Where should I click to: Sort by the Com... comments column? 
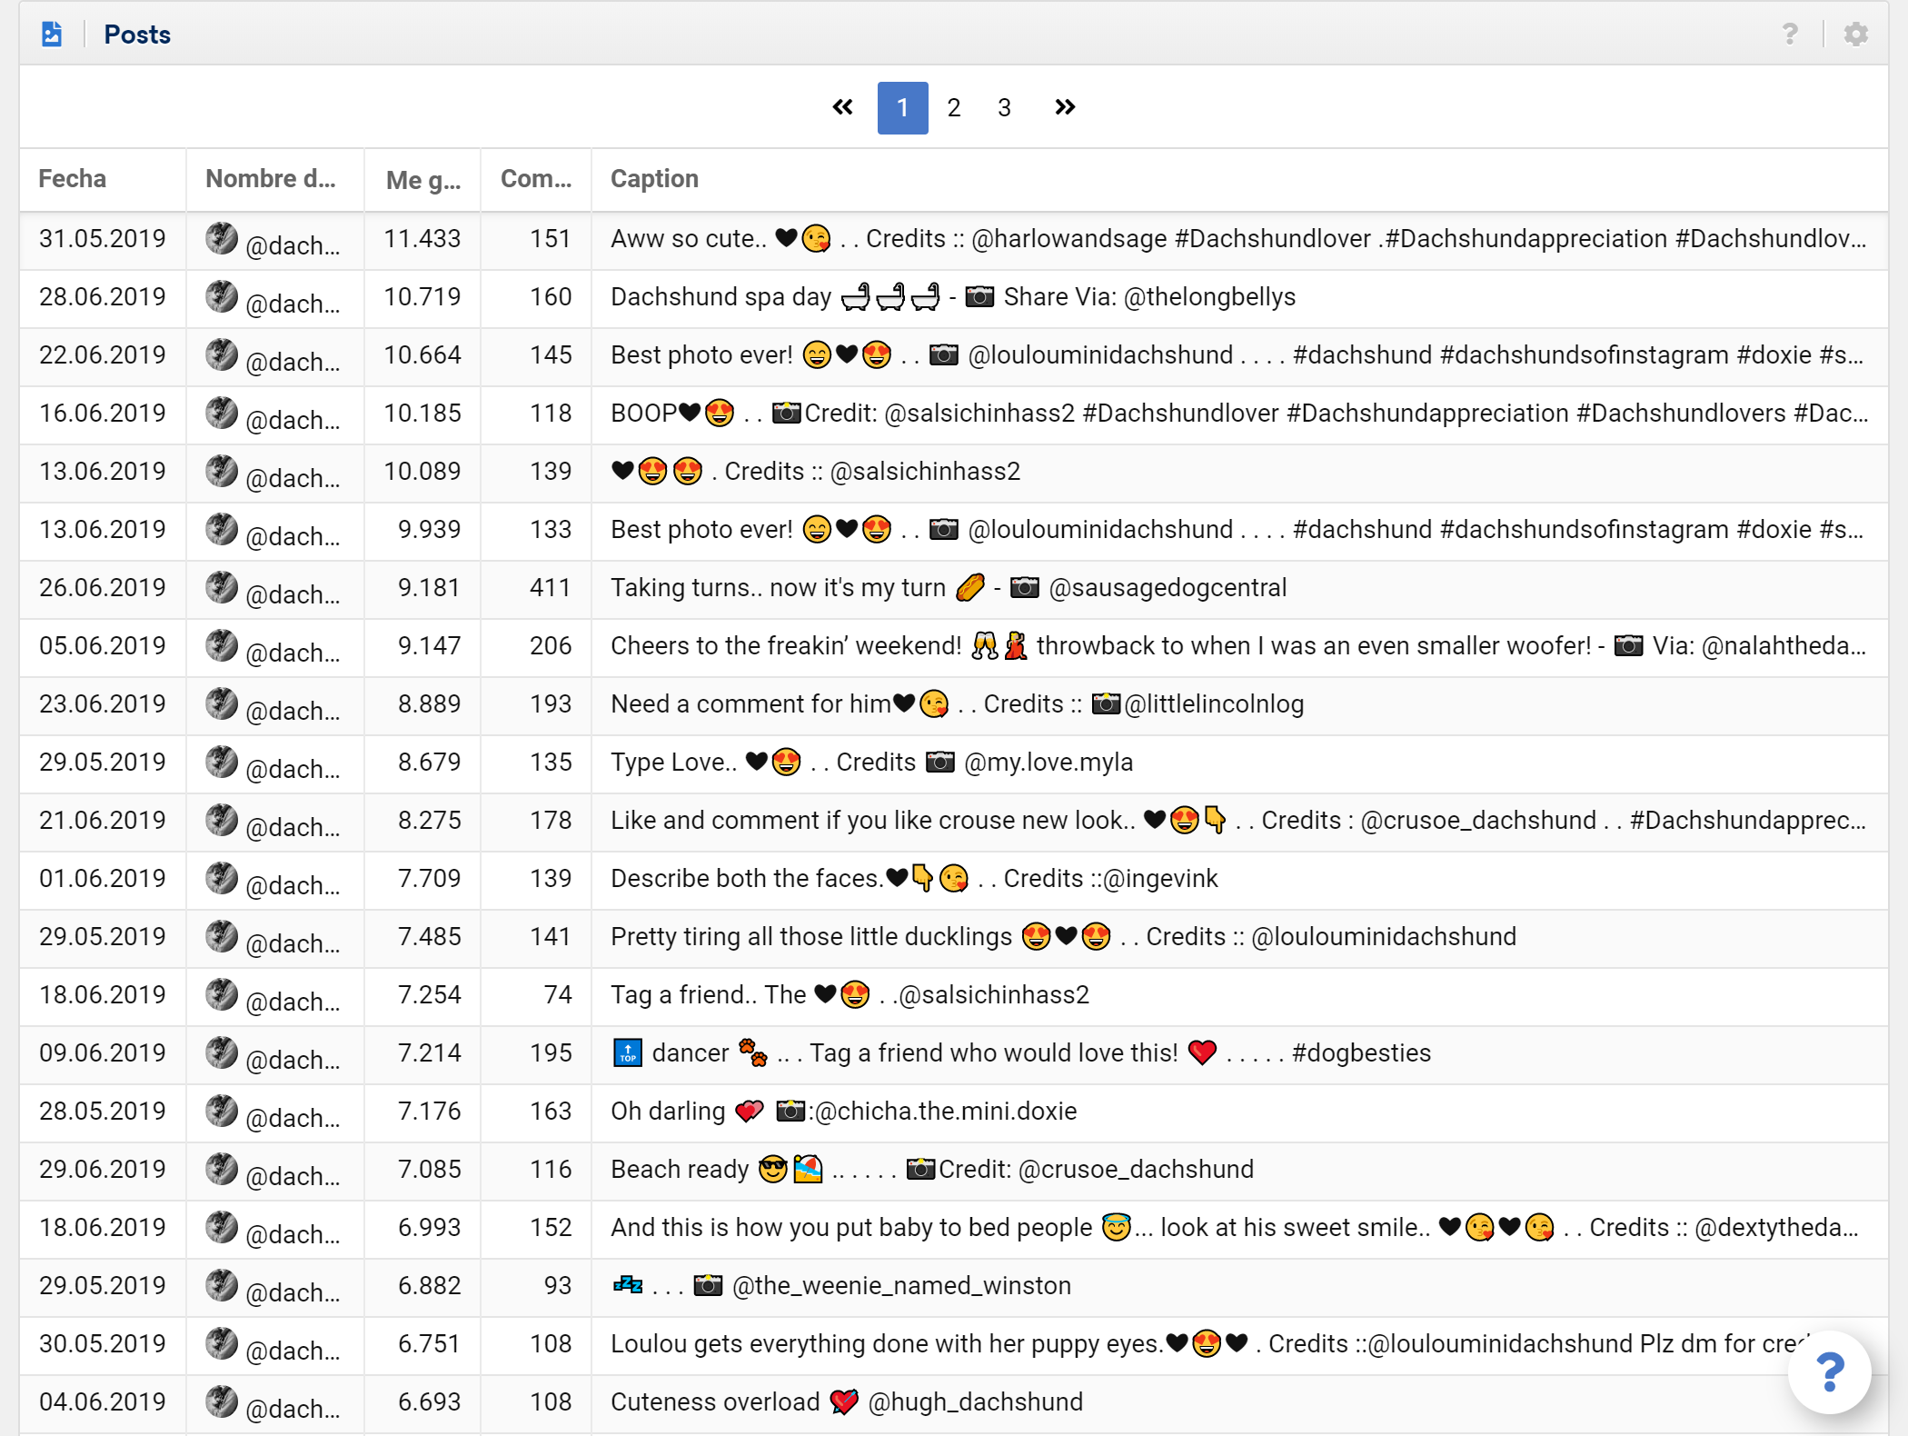pyautogui.click(x=535, y=178)
